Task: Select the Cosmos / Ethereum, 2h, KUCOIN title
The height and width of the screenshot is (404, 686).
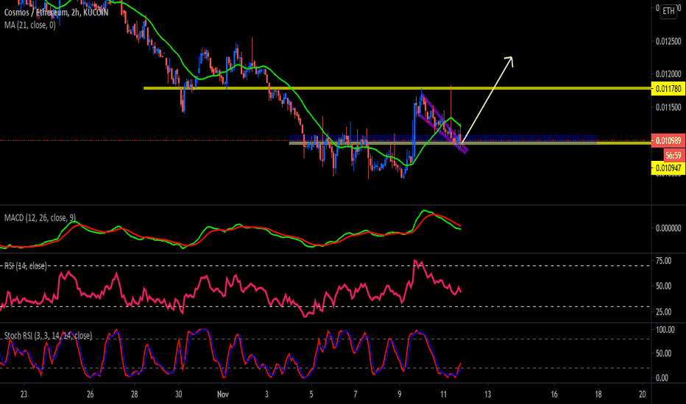Action: [x=56, y=12]
